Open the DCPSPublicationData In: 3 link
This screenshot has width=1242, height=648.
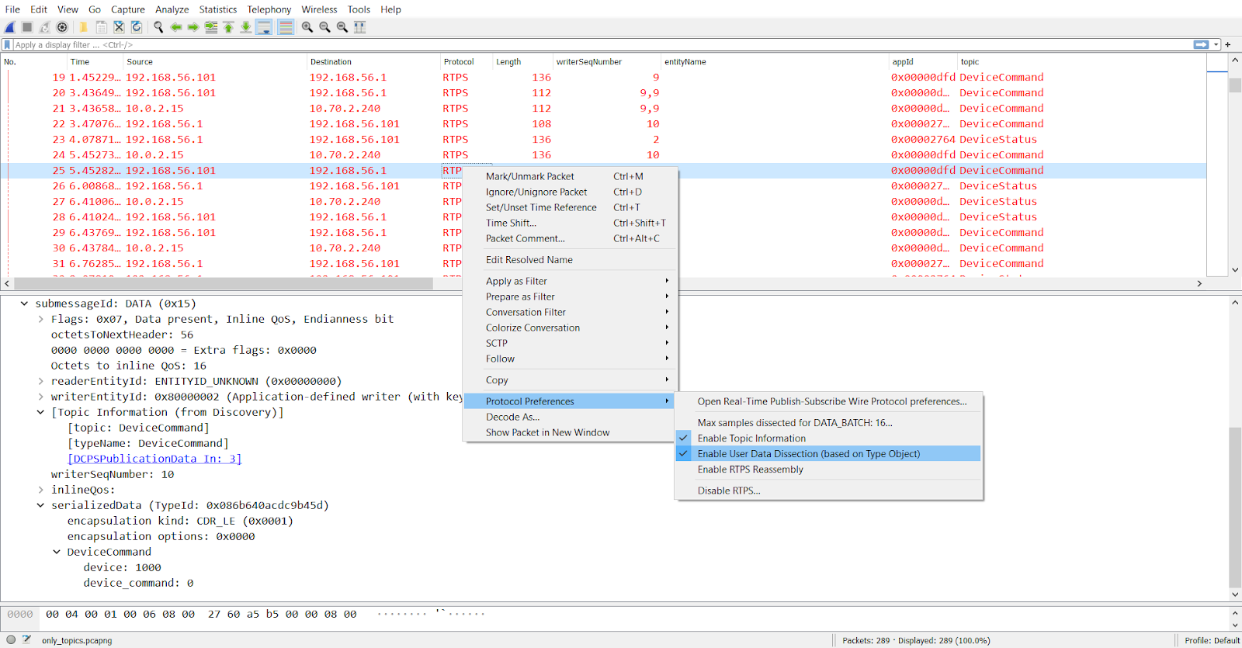point(154,459)
